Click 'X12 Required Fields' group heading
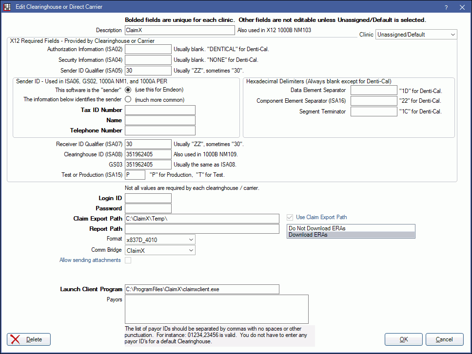Viewport: 472px width, 354px height. [82, 41]
